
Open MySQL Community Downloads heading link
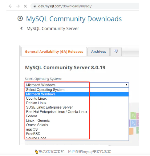[74, 19]
